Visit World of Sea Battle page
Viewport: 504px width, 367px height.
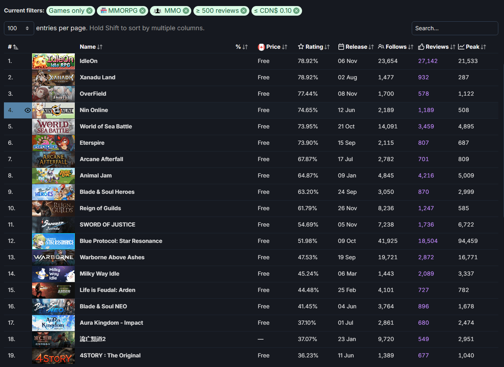point(106,127)
